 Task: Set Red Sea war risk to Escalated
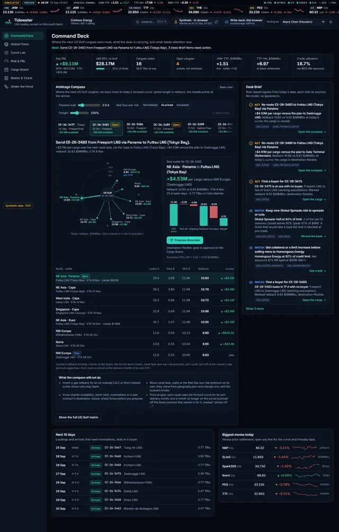point(183,105)
